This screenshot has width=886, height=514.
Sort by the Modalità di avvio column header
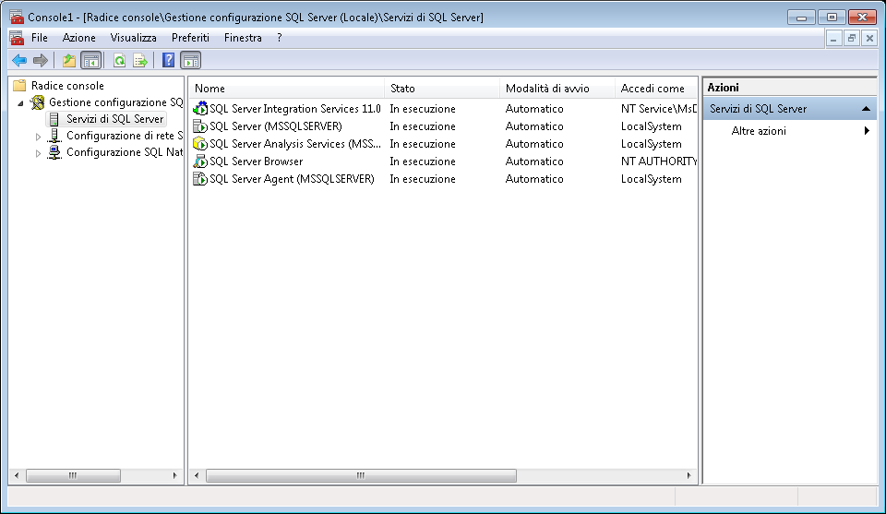[x=557, y=88]
